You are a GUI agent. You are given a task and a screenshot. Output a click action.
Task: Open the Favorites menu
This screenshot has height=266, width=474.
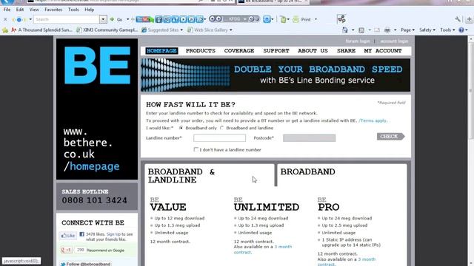(53, 10)
